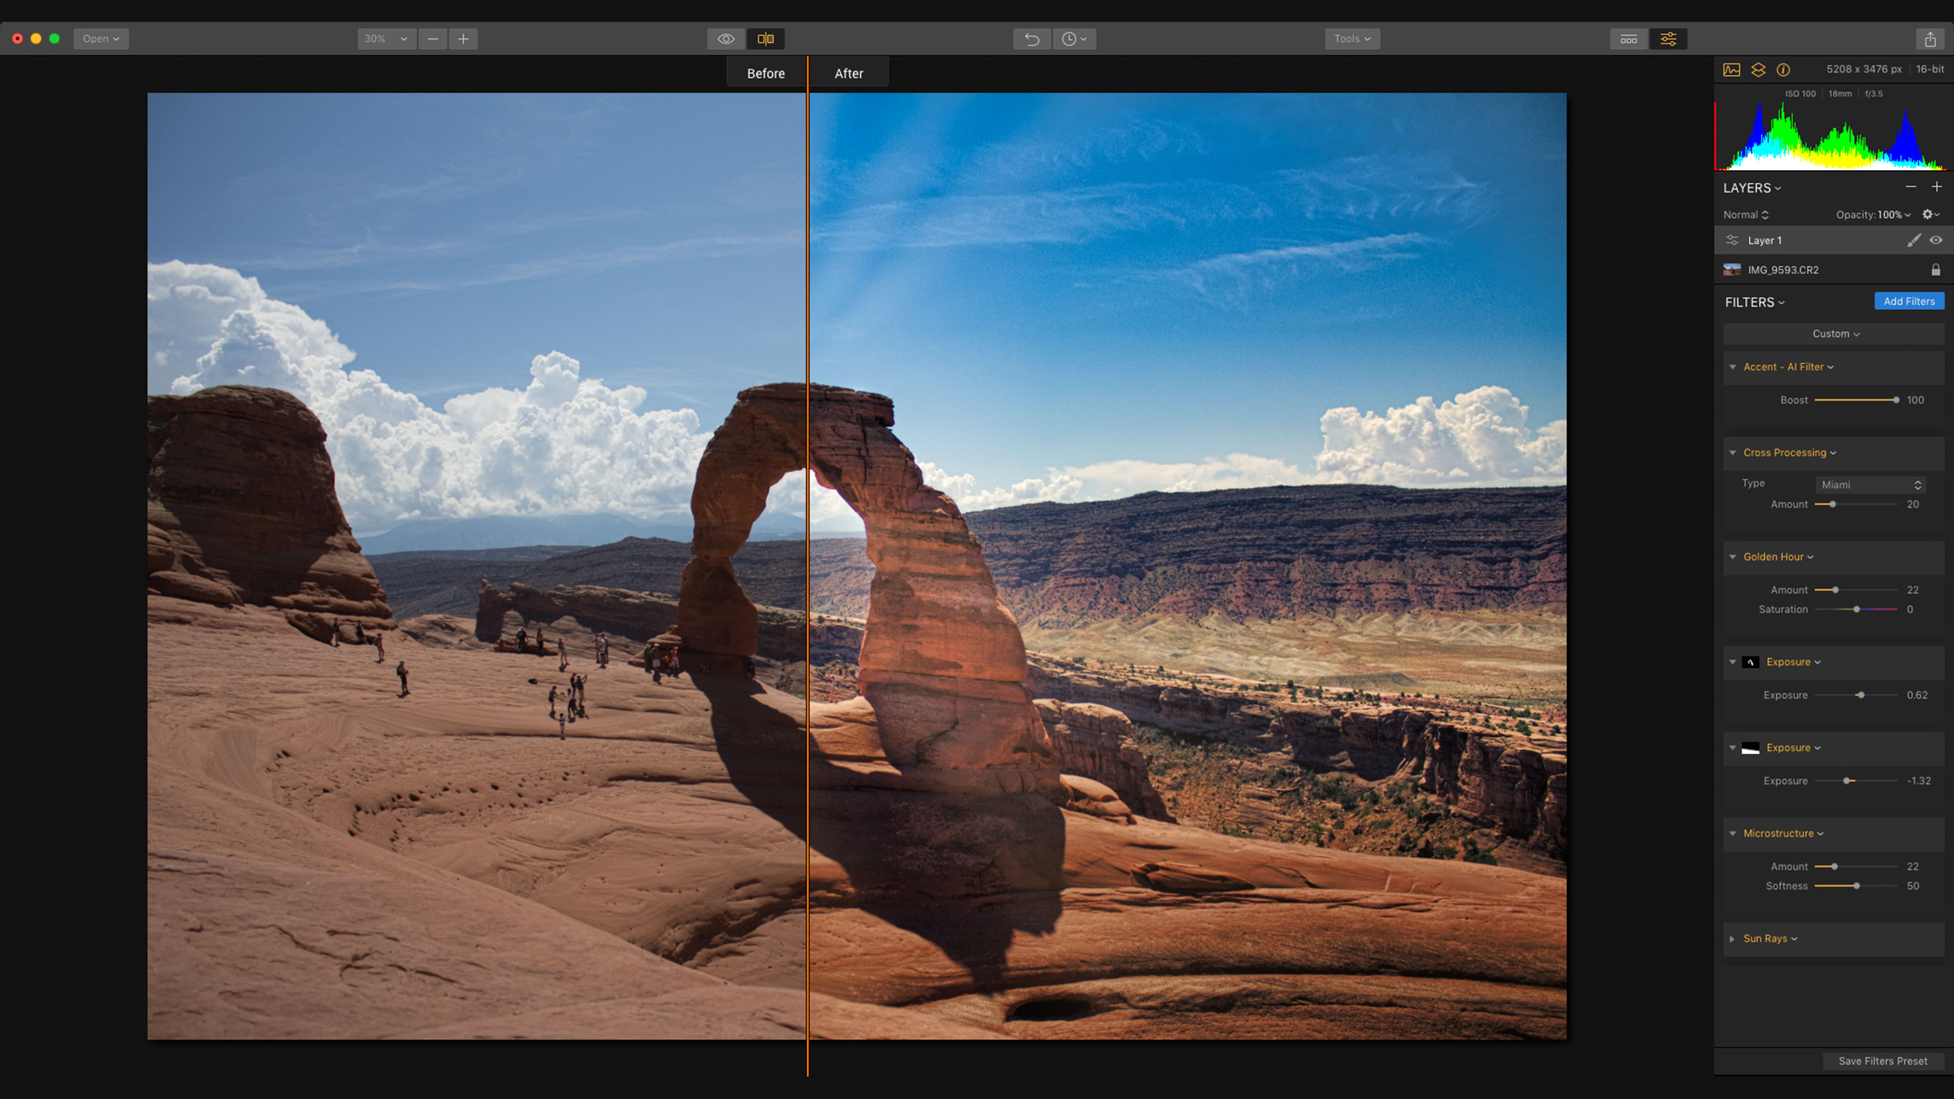Open the Golden Hour filter expander
This screenshot has width=1954, height=1099.
[x=1733, y=556]
